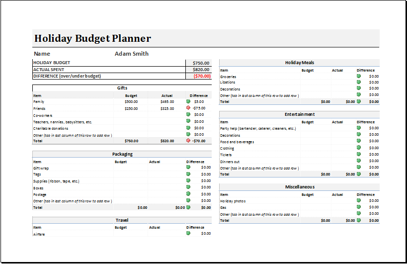
Task: Click the green indicator in the Supplies row
Action: (x=188, y=180)
